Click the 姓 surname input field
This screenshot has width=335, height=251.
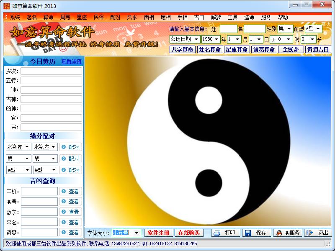[x=228, y=29]
